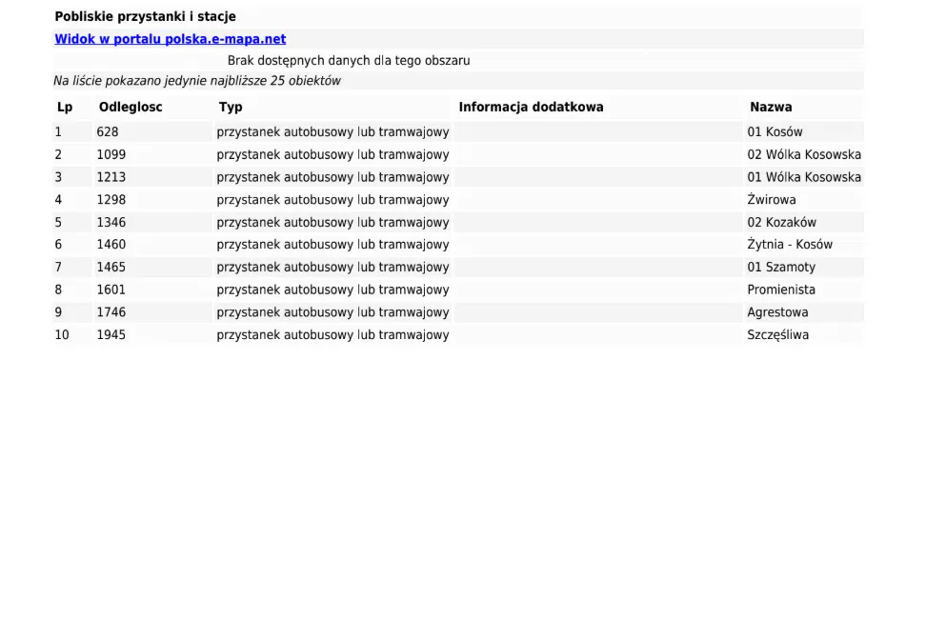Select the Promienista stop name
926x640 pixels.
780,290
